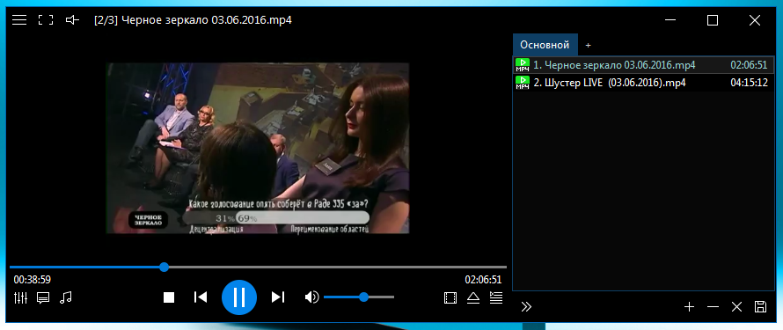Click the video picture area

[257, 148]
